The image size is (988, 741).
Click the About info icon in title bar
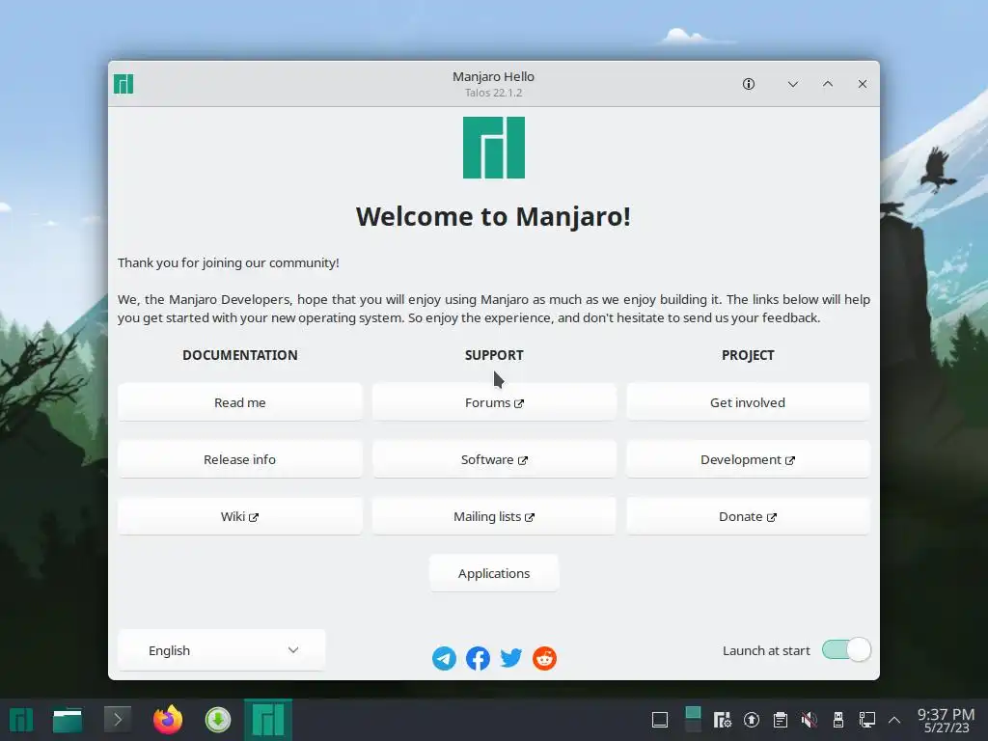pyautogui.click(x=749, y=84)
